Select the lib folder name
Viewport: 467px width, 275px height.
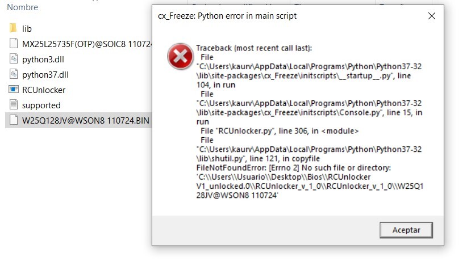point(27,28)
